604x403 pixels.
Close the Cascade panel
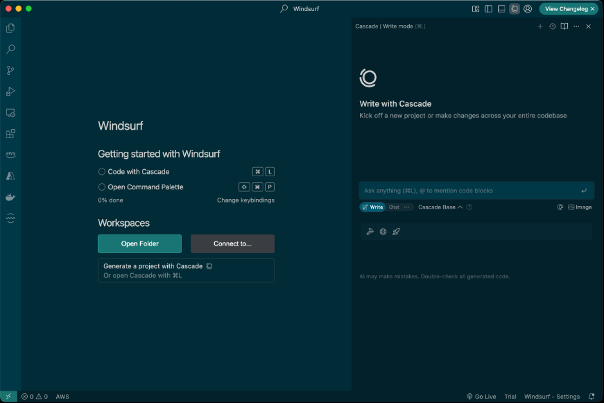pyautogui.click(x=589, y=26)
